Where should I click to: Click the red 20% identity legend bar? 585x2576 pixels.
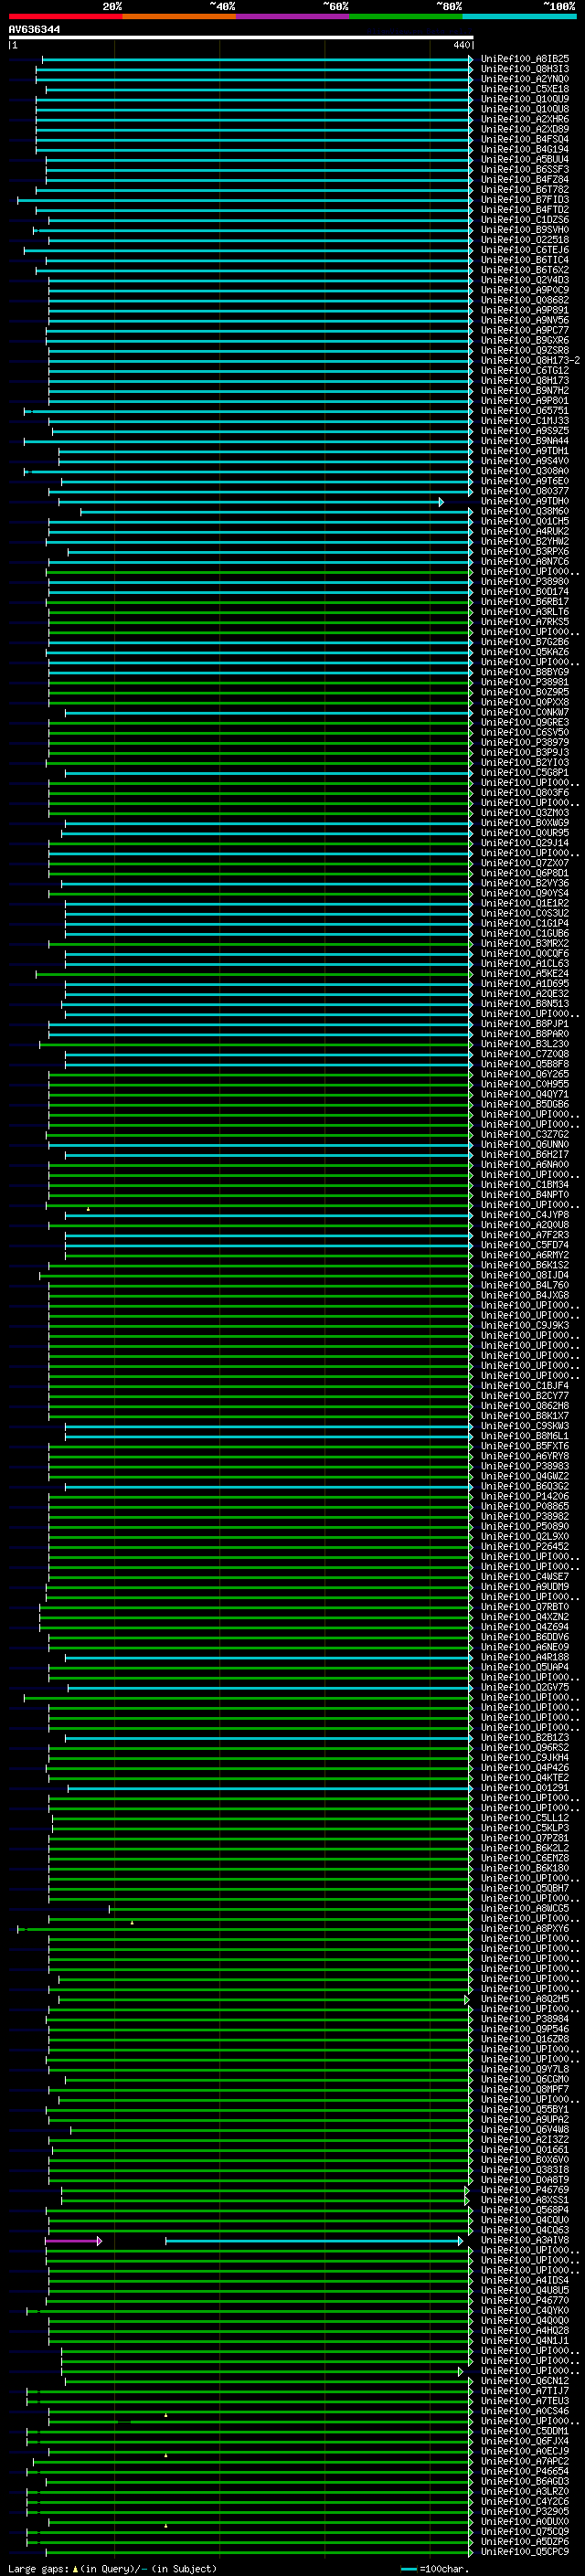pyautogui.click(x=66, y=16)
